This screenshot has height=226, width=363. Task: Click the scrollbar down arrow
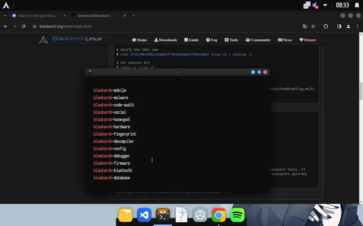pos(361,202)
